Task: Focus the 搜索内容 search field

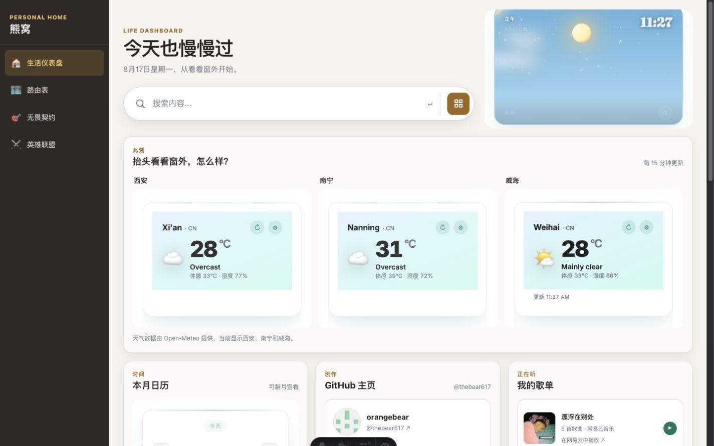Action: click(286, 104)
